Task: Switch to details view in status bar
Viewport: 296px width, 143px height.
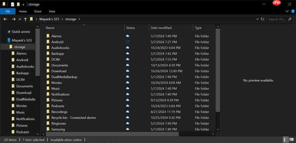Action: 285,140
